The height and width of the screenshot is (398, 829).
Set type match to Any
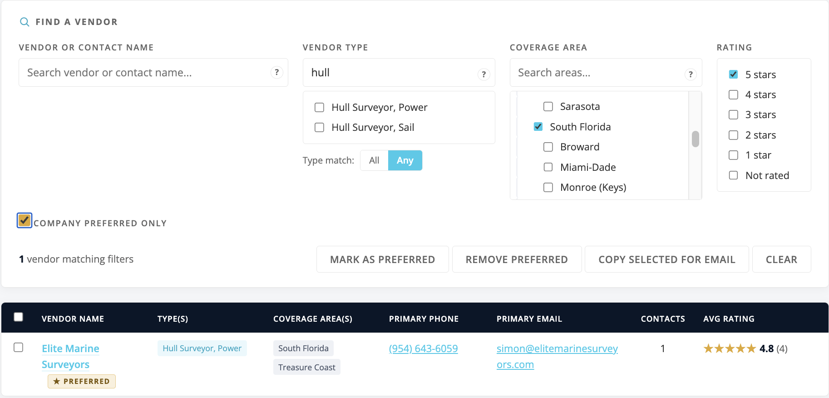pos(405,160)
